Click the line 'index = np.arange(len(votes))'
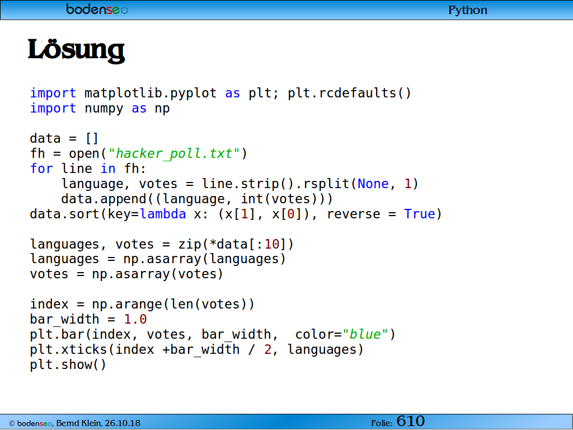The width and height of the screenshot is (573, 430). 142,304
